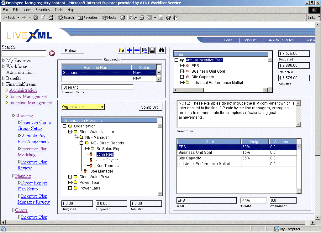321x233 pixels.
Task: Open the Worklist link
Action: click(x=250, y=40)
